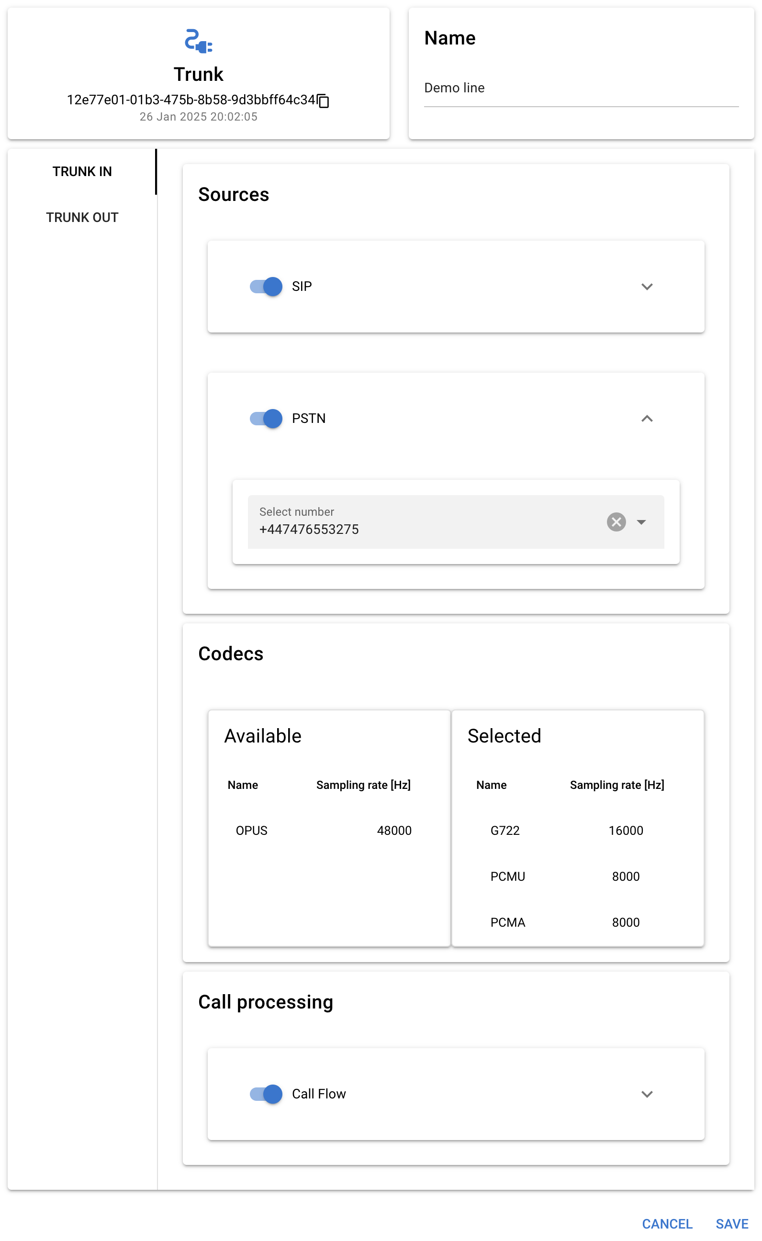The image size is (762, 1241).
Task: Clear the selected phone number
Action: point(616,522)
